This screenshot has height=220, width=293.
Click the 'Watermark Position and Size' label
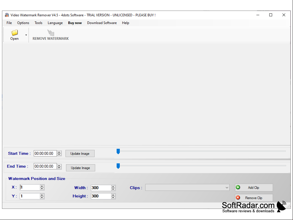[x=37, y=179]
